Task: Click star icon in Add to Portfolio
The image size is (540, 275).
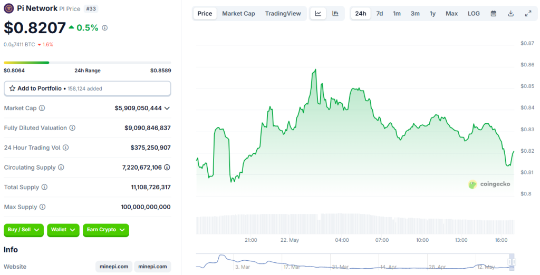Action: pos(13,89)
